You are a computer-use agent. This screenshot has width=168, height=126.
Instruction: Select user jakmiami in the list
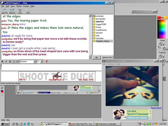(99, 33)
